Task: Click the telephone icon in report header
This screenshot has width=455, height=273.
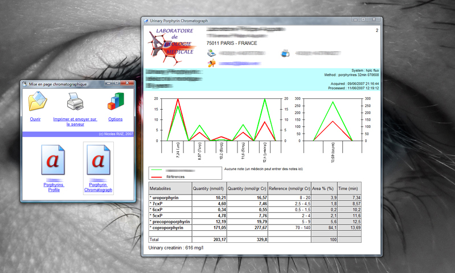Action: point(211,53)
